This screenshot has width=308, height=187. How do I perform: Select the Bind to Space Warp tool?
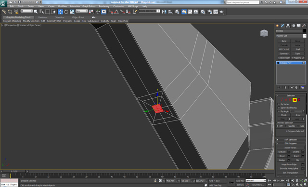(x=16, y=12)
